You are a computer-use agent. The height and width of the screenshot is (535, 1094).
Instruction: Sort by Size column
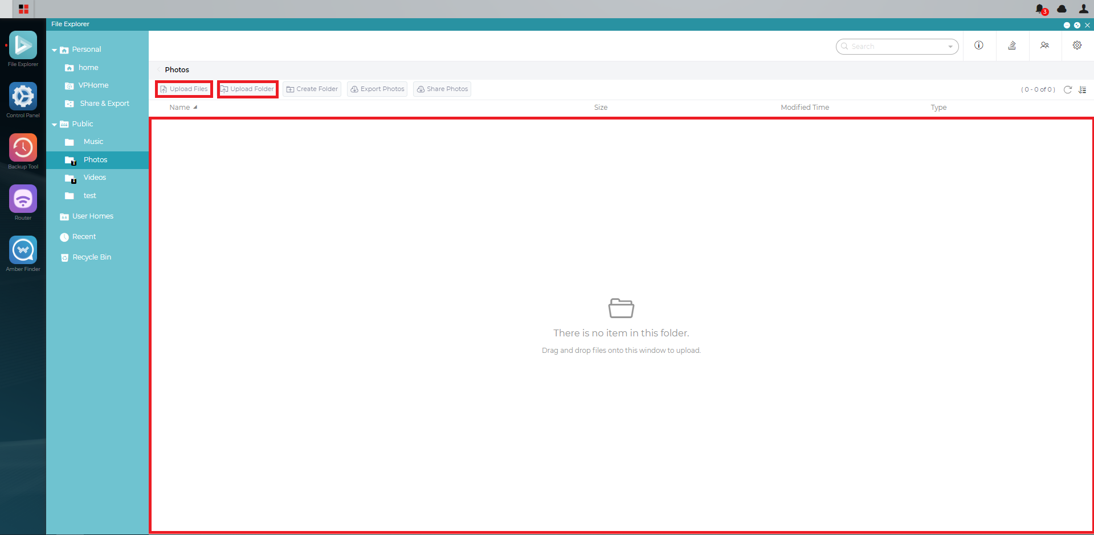point(601,108)
